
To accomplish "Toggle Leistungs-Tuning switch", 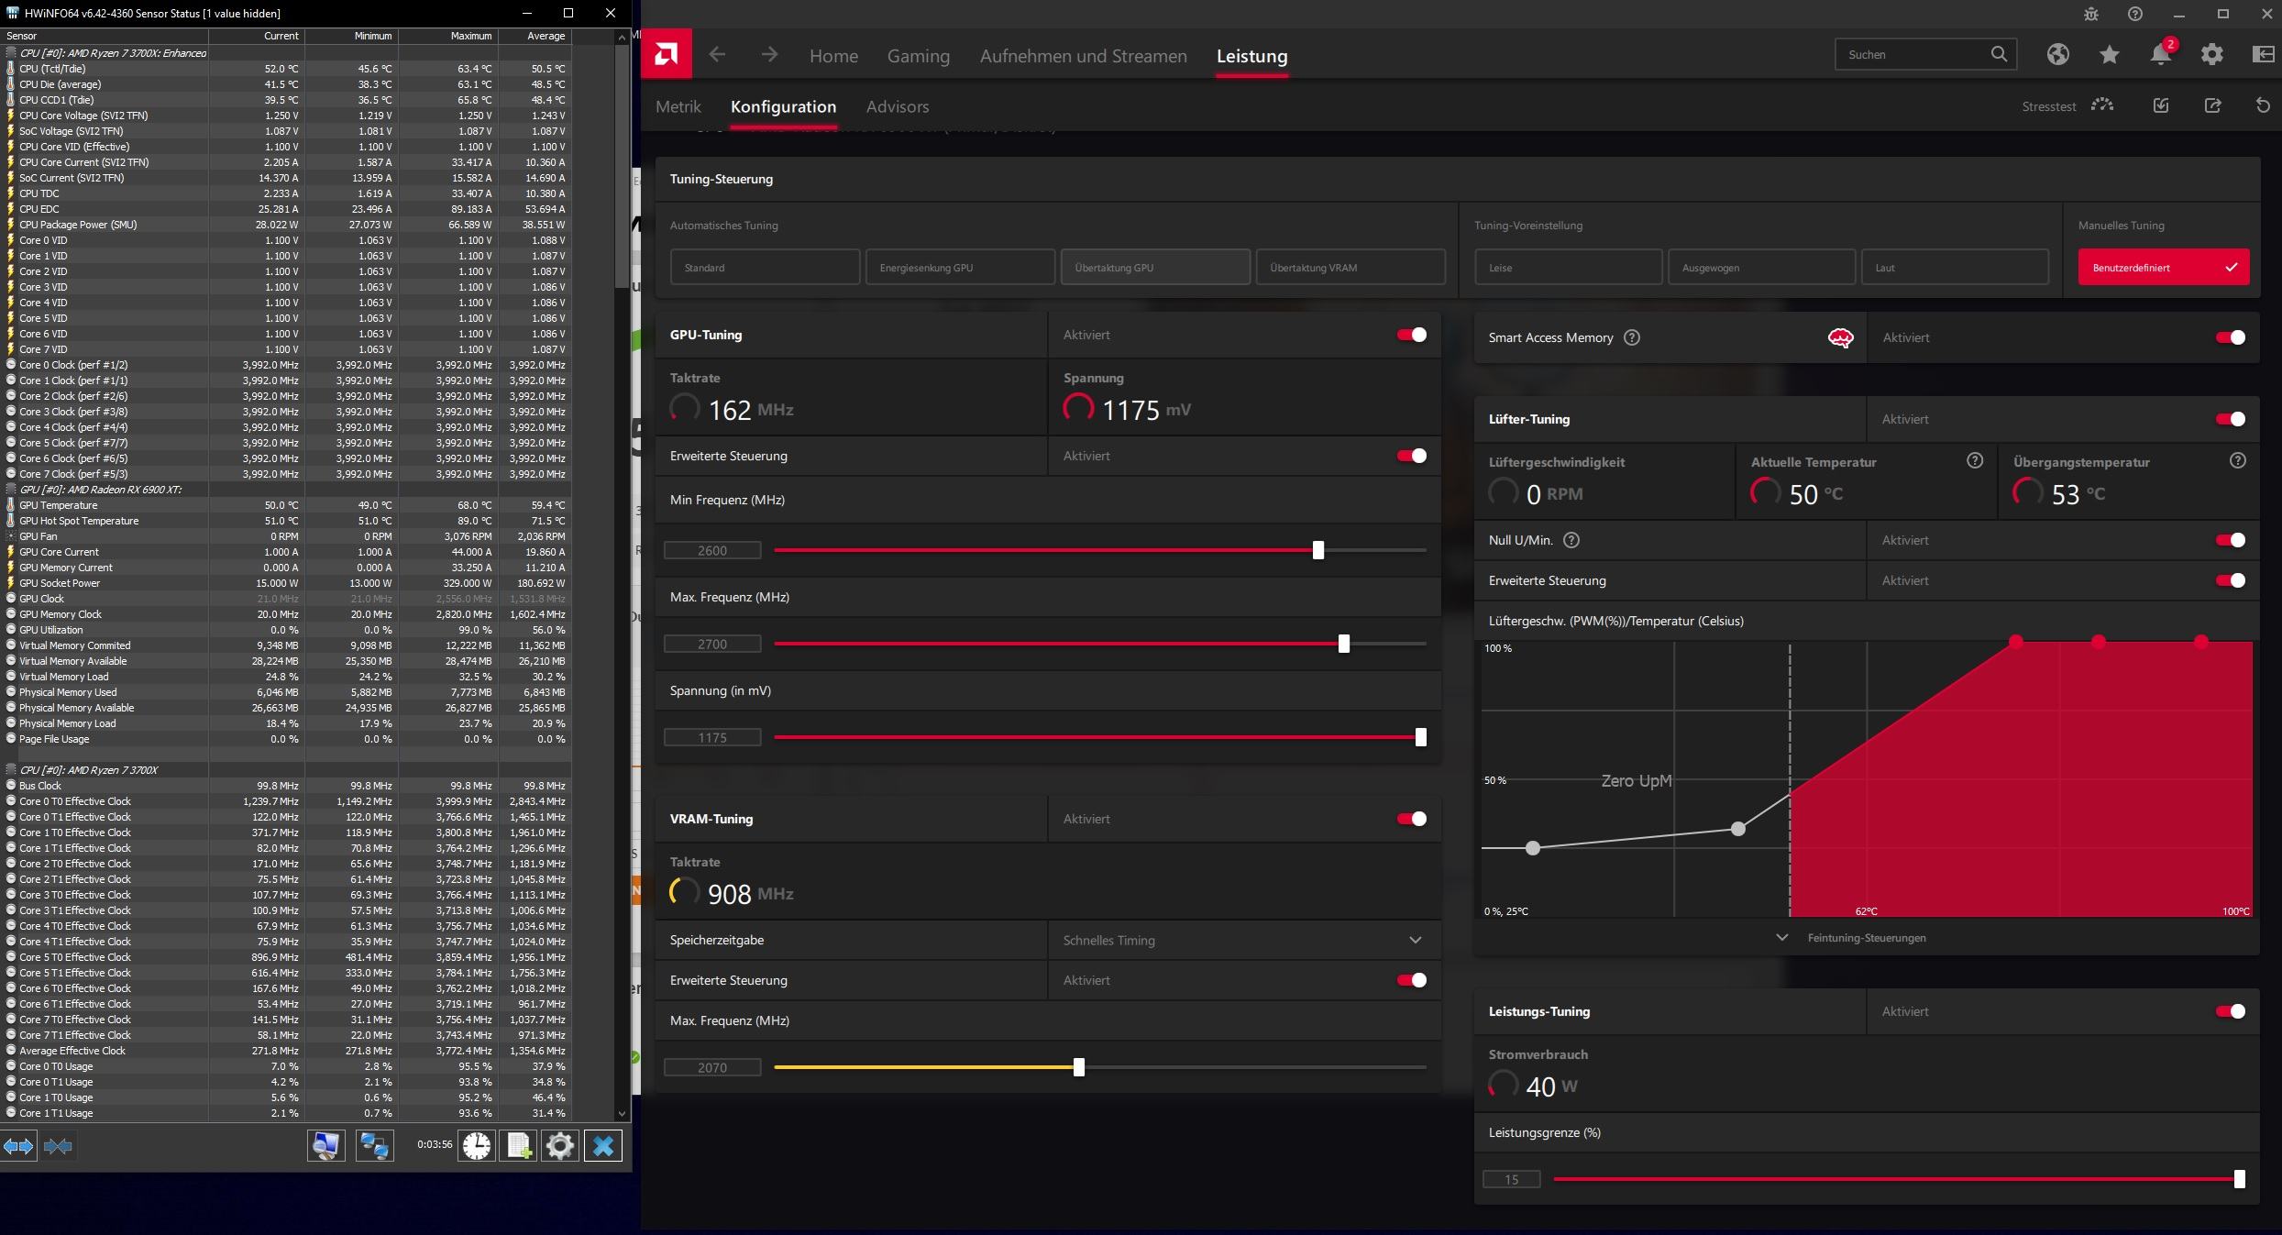I will pyautogui.click(x=2231, y=1011).
